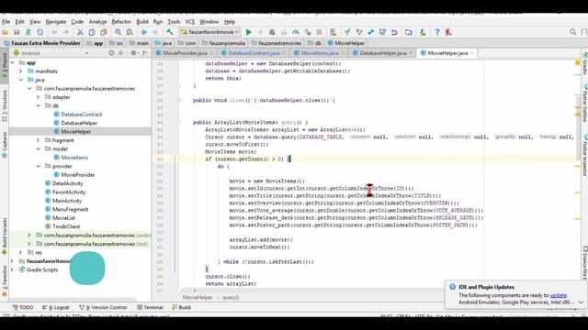The height and width of the screenshot is (330, 588).
Task: Click the Paste icon in toolbar
Action: point(104,32)
